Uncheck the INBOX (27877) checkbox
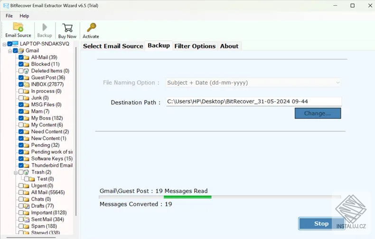Viewport: 375px width, 239px height. click(21, 84)
